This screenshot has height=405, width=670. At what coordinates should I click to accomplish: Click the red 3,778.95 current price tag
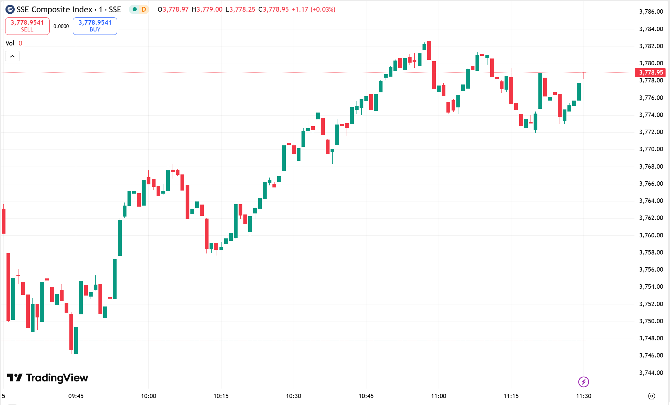point(651,73)
